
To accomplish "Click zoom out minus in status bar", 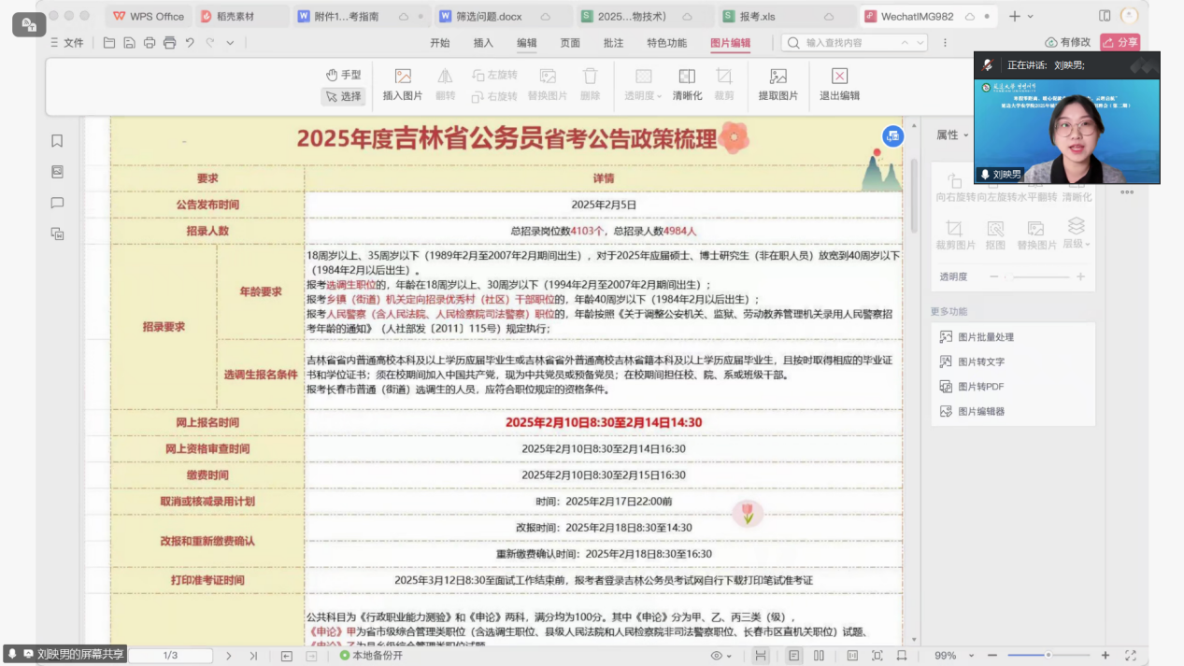I will click(994, 656).
